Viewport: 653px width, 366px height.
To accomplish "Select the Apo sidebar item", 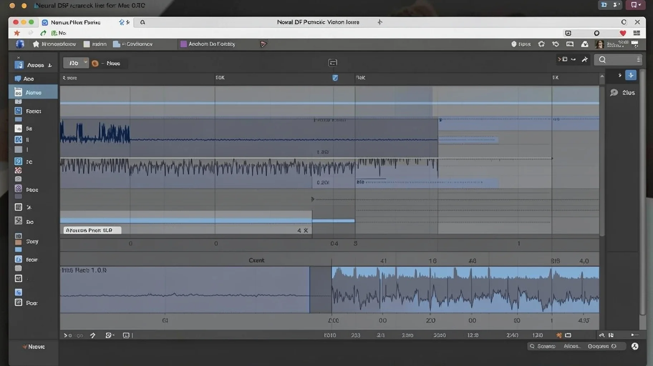I will [24, 79].
